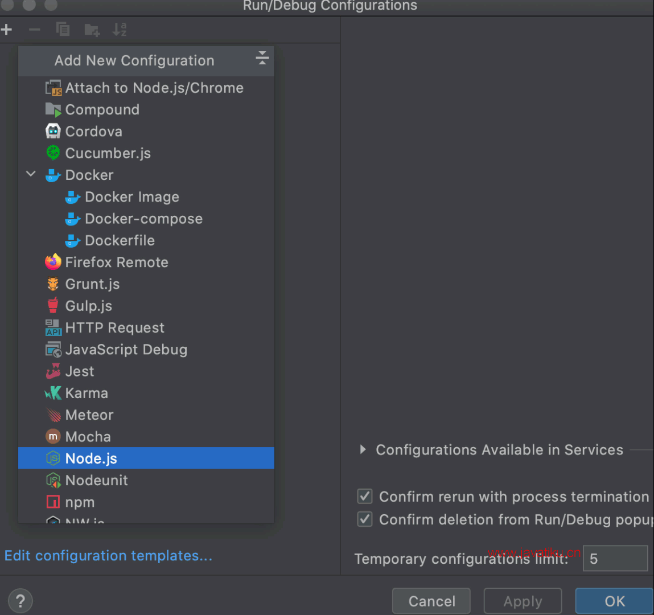Click the red Gulp.js cup icon

pyautogui.click(x=53, y=306)
